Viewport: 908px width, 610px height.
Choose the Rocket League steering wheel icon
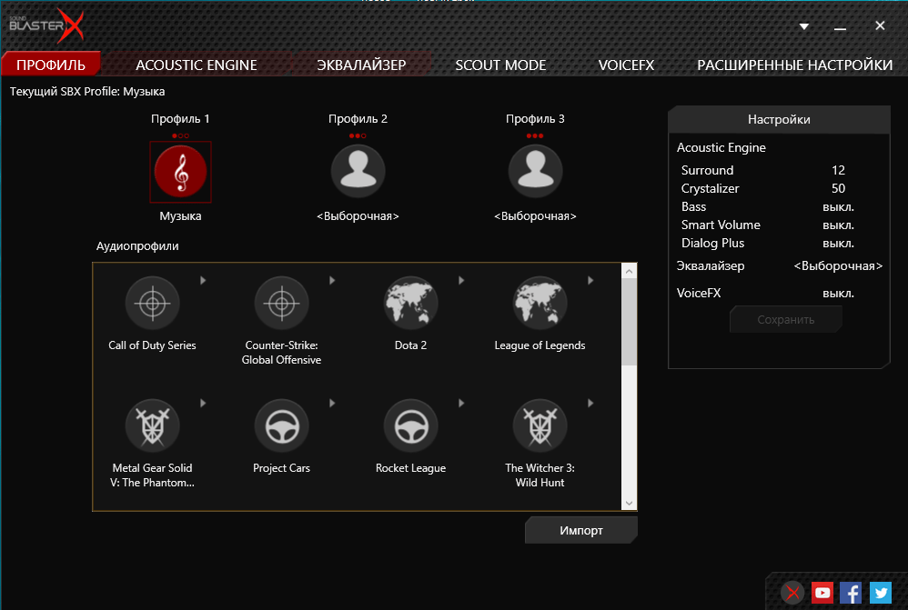pyautogui.click(x=410, y=426)
